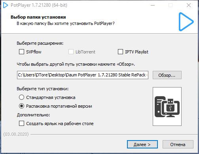Screen dimensions: 199x154
Task: Click the Стандартная установка label text
Action: [51, 97]
